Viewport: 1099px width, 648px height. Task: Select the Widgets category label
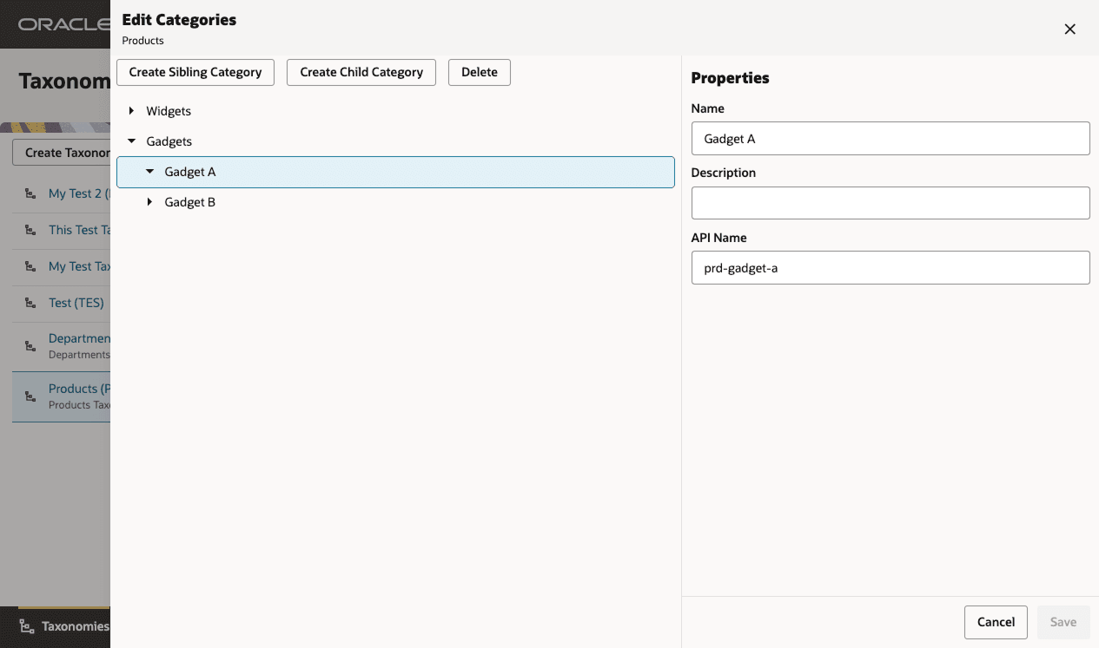point(169,111)
